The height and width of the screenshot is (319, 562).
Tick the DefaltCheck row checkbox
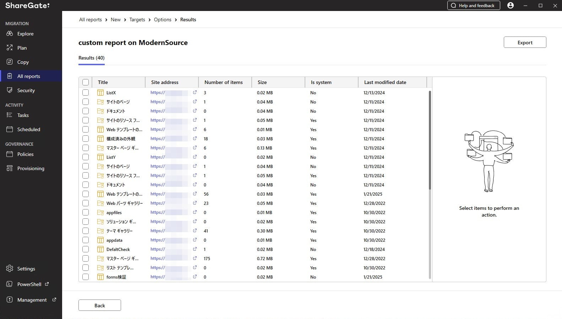(86, 249)
